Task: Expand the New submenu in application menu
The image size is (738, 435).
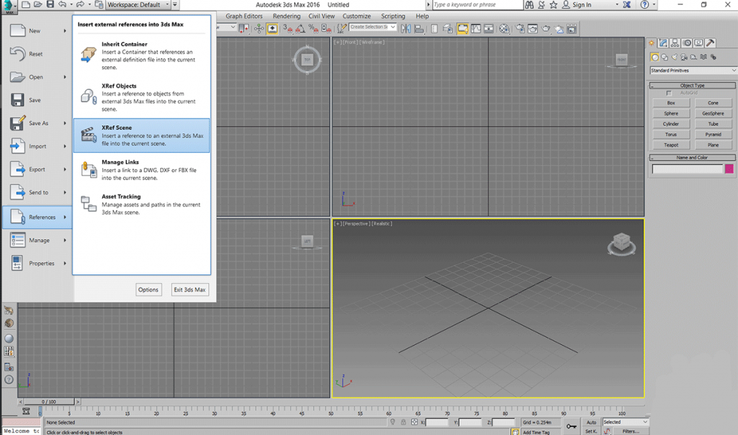Action: click(65, 31)
